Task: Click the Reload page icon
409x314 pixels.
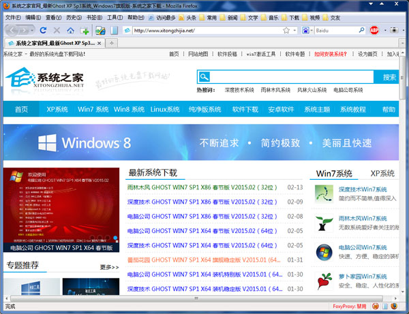Action: [43, 31]
